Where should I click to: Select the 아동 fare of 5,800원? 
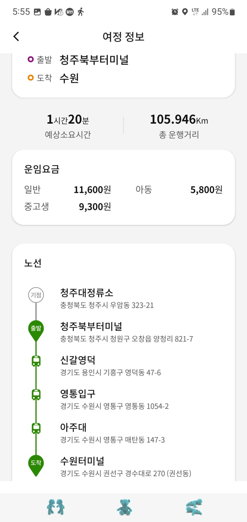click(x=206, y=190)
